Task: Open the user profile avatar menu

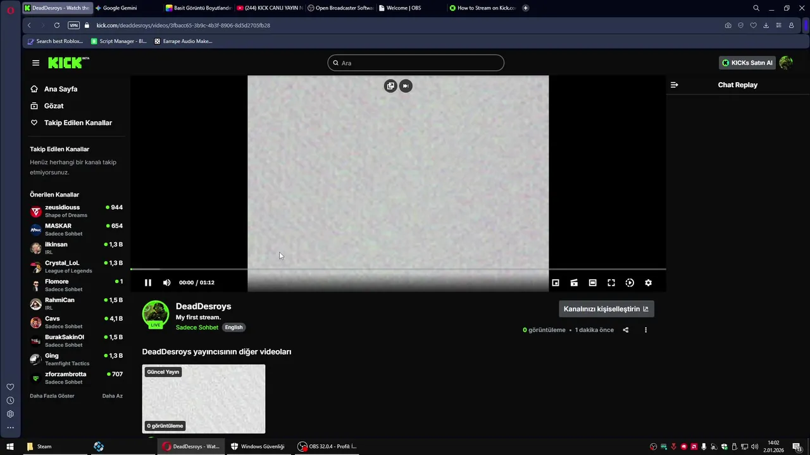Action: pyautogui.click(x=786, y=63)
